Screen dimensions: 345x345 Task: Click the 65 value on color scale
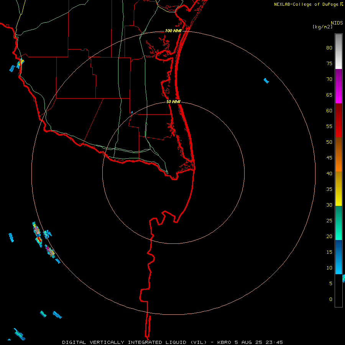click(329, 95)
